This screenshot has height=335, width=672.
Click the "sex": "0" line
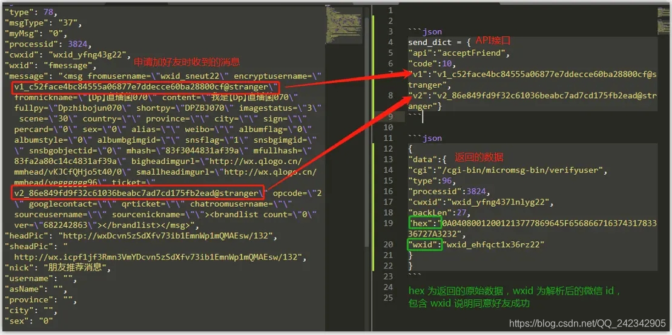point(28,321)
